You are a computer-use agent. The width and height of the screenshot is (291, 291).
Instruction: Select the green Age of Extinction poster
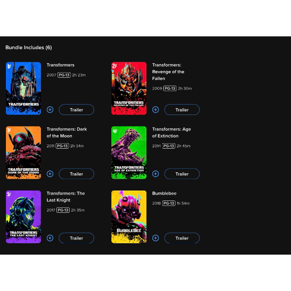(129, 153)
